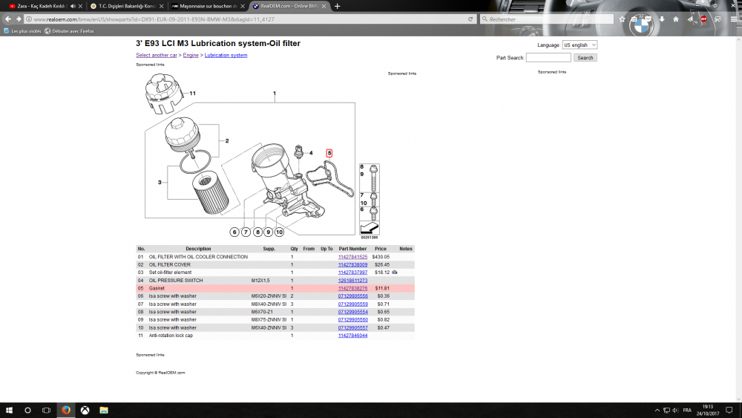Open the Windows Start menu
The image size is (742, 418).
coord(9,410)
